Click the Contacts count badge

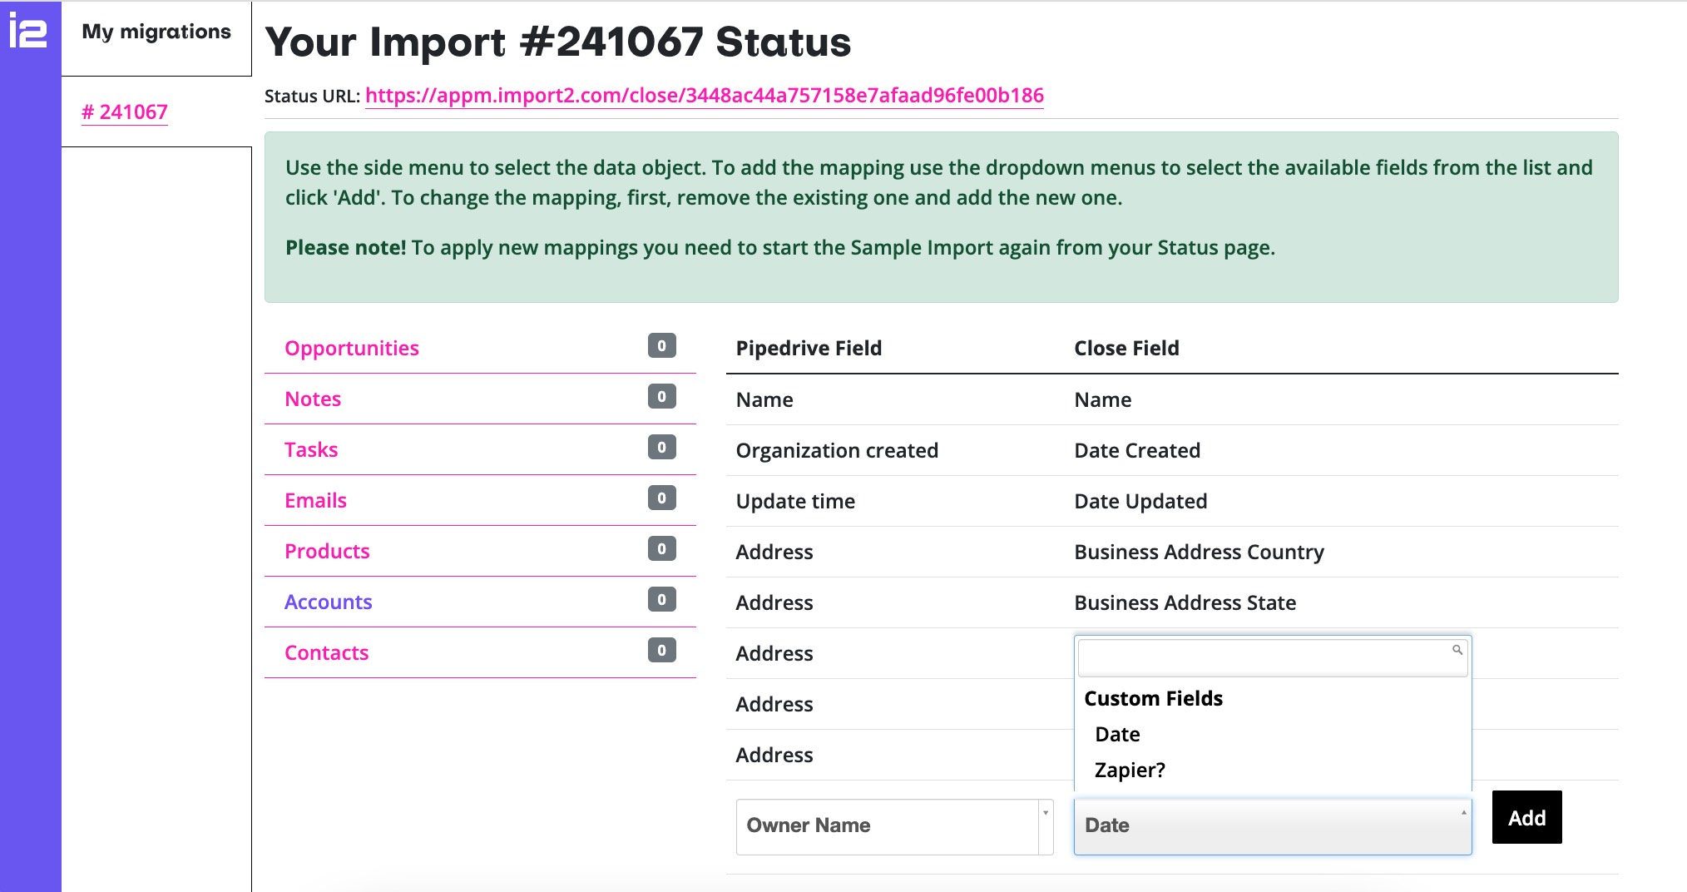(x=662, y=651)
